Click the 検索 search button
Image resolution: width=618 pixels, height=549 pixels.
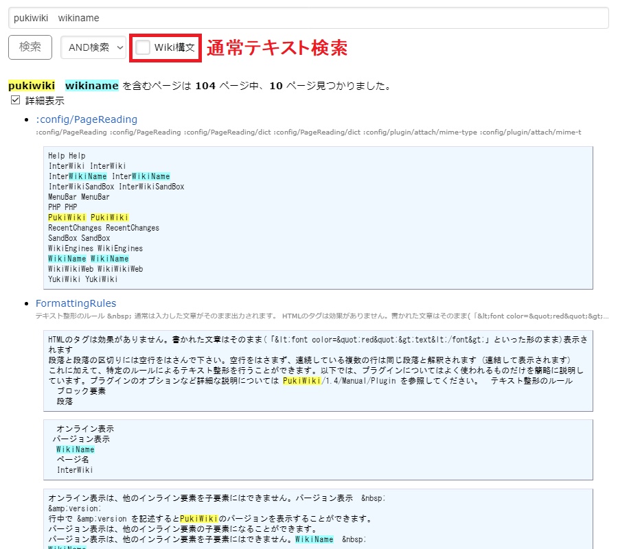30,47
